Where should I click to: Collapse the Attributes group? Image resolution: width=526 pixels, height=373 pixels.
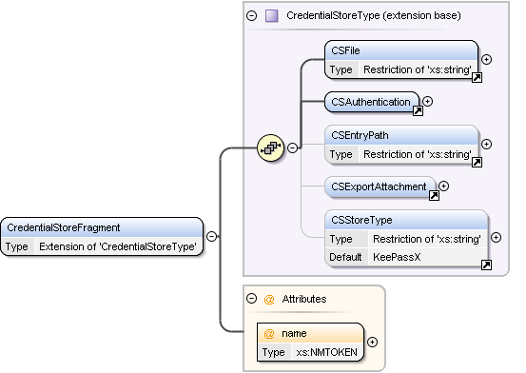(x=252, y=299)
